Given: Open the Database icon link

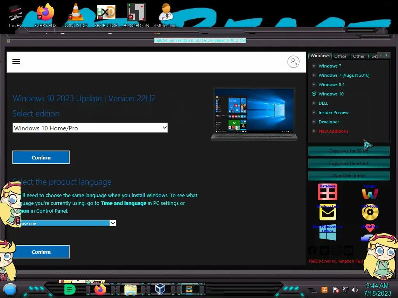Looking at the screenshot, I should coord(327,192).
